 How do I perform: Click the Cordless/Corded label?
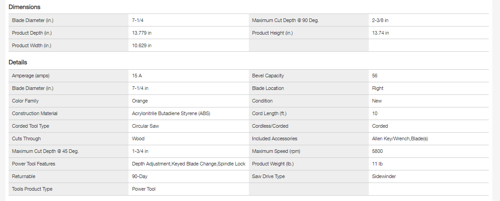tap(270, 126)
